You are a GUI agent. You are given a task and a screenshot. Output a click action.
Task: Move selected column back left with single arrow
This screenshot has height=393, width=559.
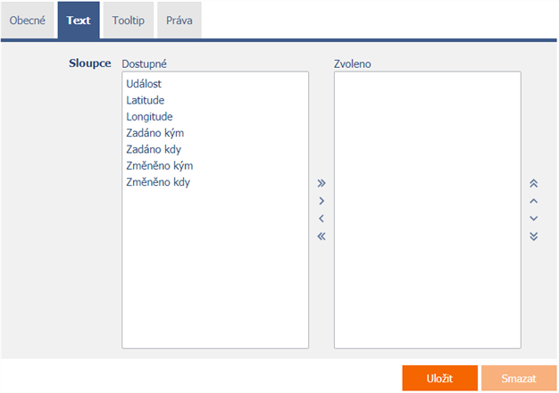click(321, 219)
